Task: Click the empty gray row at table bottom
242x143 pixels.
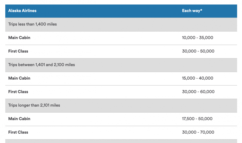Action: [x=121, y=141]
